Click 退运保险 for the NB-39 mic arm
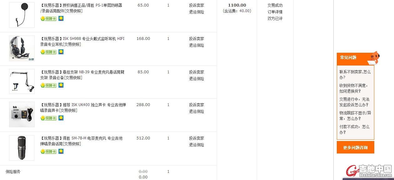394x180 pixels. pos(196,79)
